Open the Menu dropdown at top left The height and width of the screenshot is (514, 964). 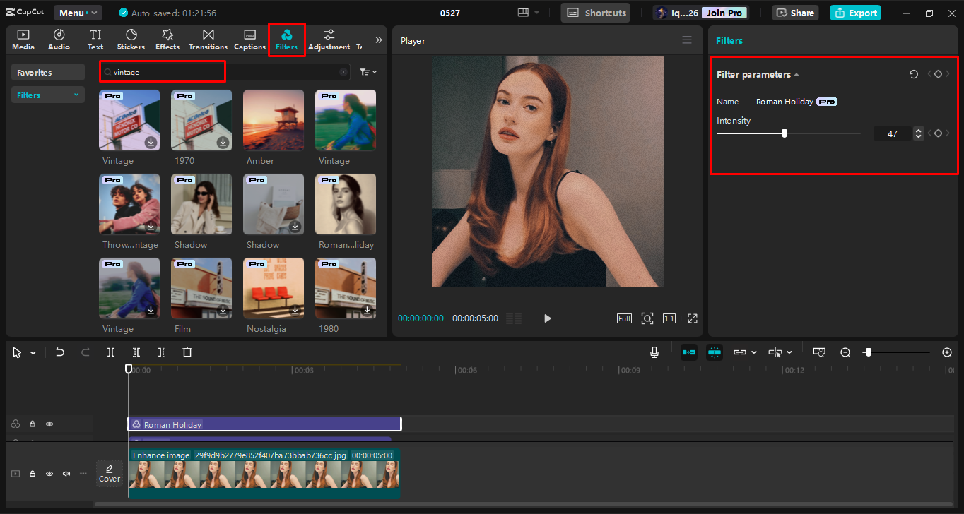[78, 12]
